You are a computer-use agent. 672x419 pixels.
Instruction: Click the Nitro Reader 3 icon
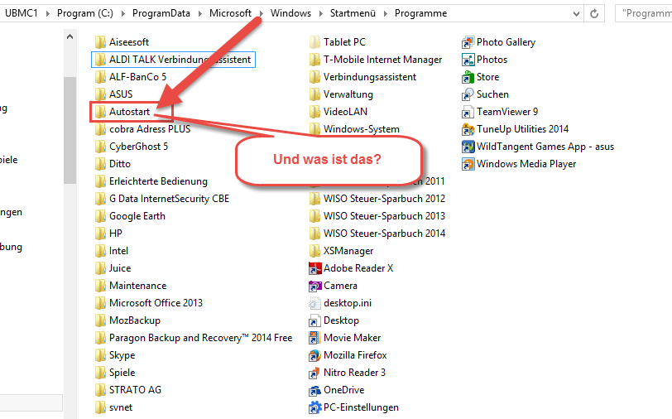315,373
